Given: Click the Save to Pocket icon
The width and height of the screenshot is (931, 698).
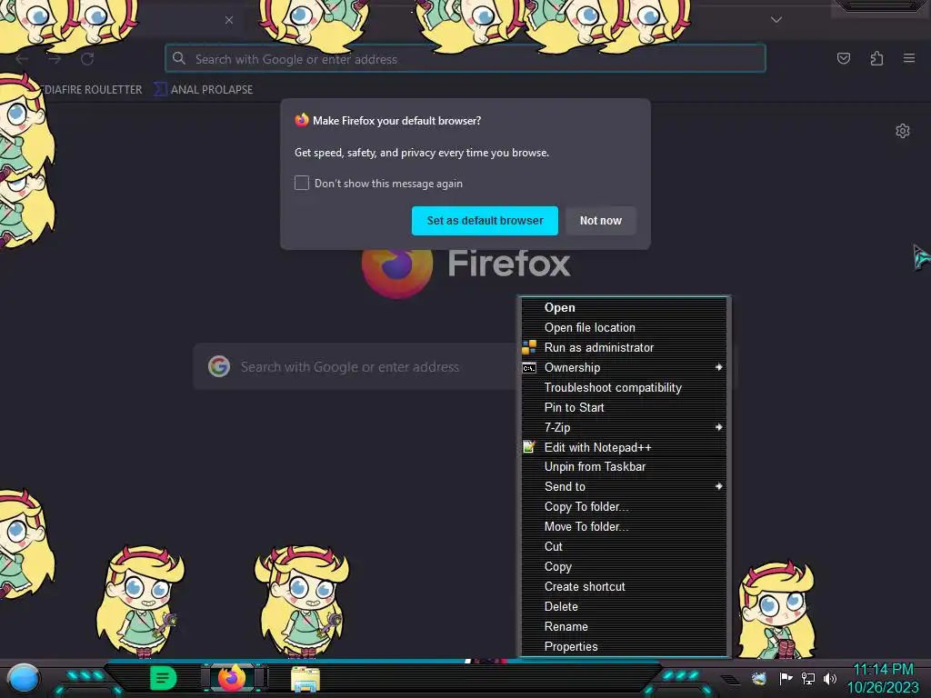Looking at the screenshot, I should 843,58.
